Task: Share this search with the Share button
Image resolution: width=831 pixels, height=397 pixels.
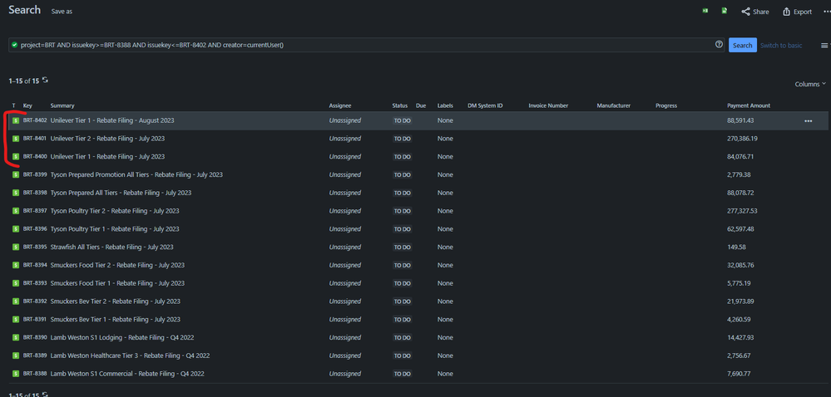Action: (755, 12)
